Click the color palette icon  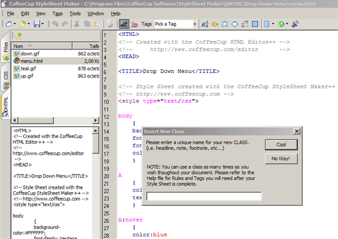[214, 24]
